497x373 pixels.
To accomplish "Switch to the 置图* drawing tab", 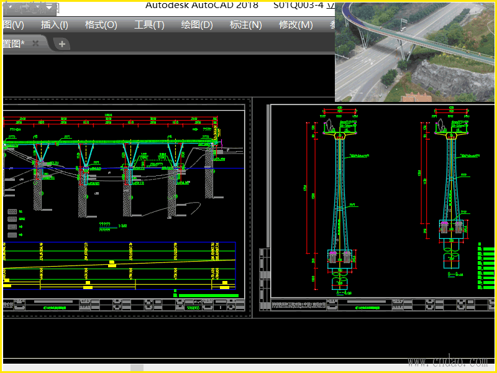I will click(14, 44).
